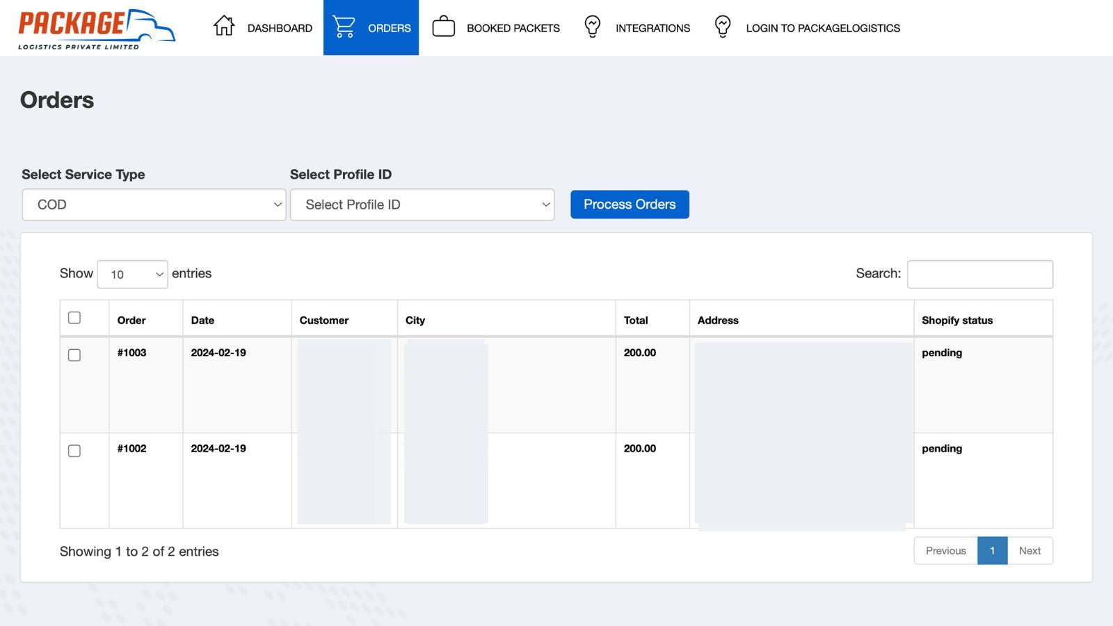The image size is (1113, 626).
Task: Click the Integrations lightbulb icon
Action: (592, 27)
